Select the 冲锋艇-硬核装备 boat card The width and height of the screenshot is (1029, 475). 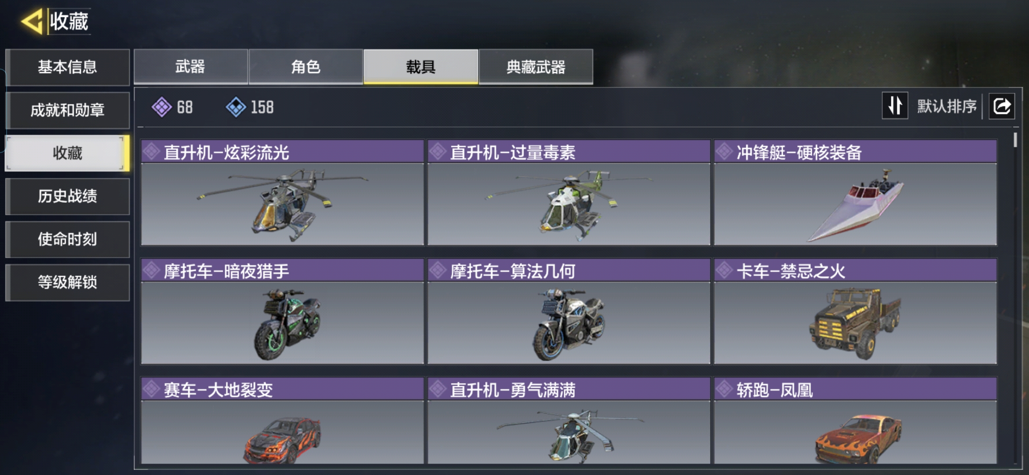pyautogui.click(x=855, y=193)
